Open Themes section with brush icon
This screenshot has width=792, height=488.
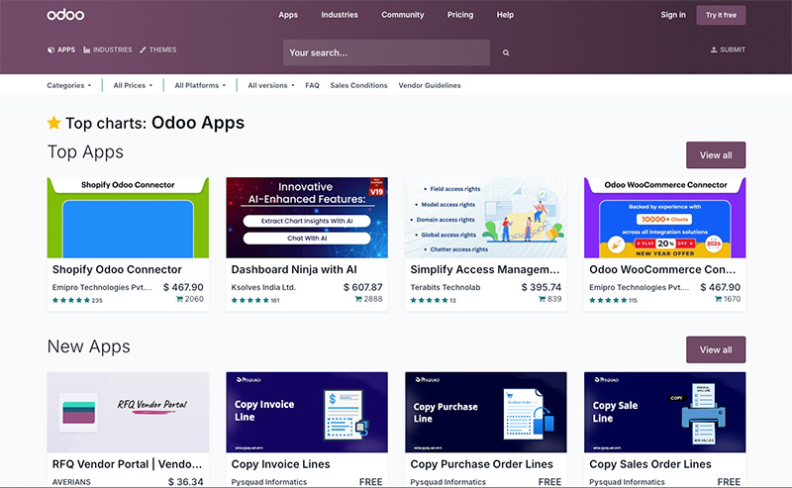point(144,49)
